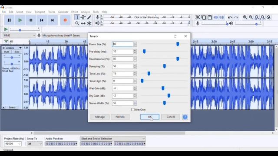Image resolution: width=278 pixels, height=156 pixels.
Task: Click the green Play button
Action: coord(20,20)
